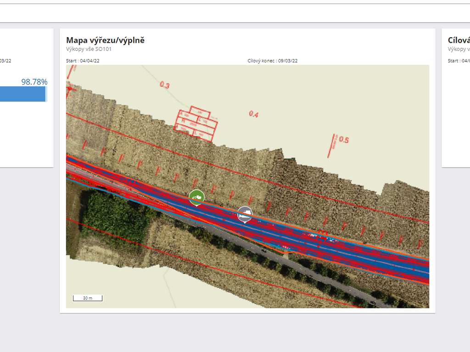Click the 30 m map scale bar

[x=88, y=298]
